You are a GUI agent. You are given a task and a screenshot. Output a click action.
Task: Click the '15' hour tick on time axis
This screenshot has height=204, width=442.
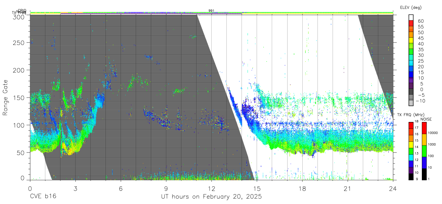(257, 188)
